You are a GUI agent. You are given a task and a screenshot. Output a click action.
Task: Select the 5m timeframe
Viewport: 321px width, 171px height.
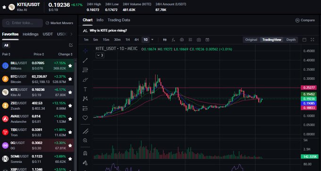click(x=95, y=40)
